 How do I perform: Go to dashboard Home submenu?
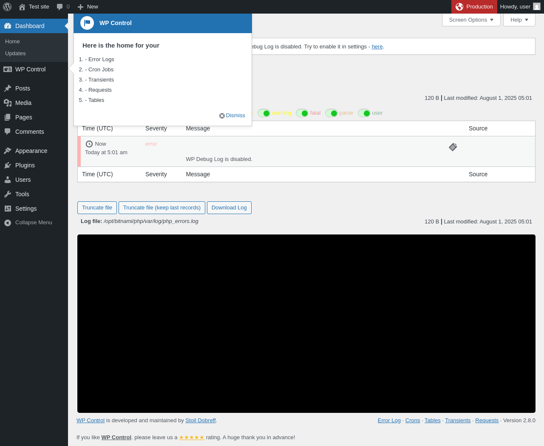pyautogui.click(x=12, y=41)
